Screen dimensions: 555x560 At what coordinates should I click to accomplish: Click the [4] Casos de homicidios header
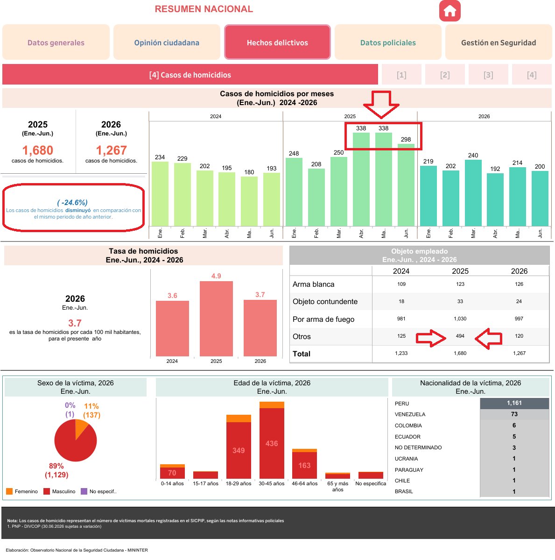tap(190, 75)
